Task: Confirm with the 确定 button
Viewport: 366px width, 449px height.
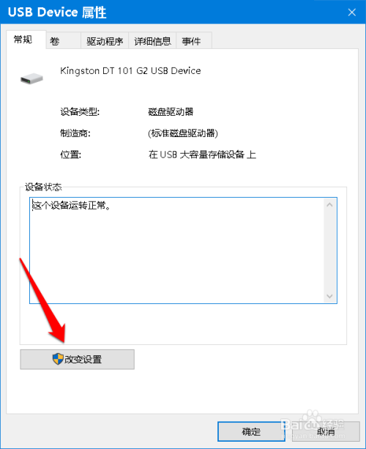Action: pyautogui.click(x=251, y=431)
